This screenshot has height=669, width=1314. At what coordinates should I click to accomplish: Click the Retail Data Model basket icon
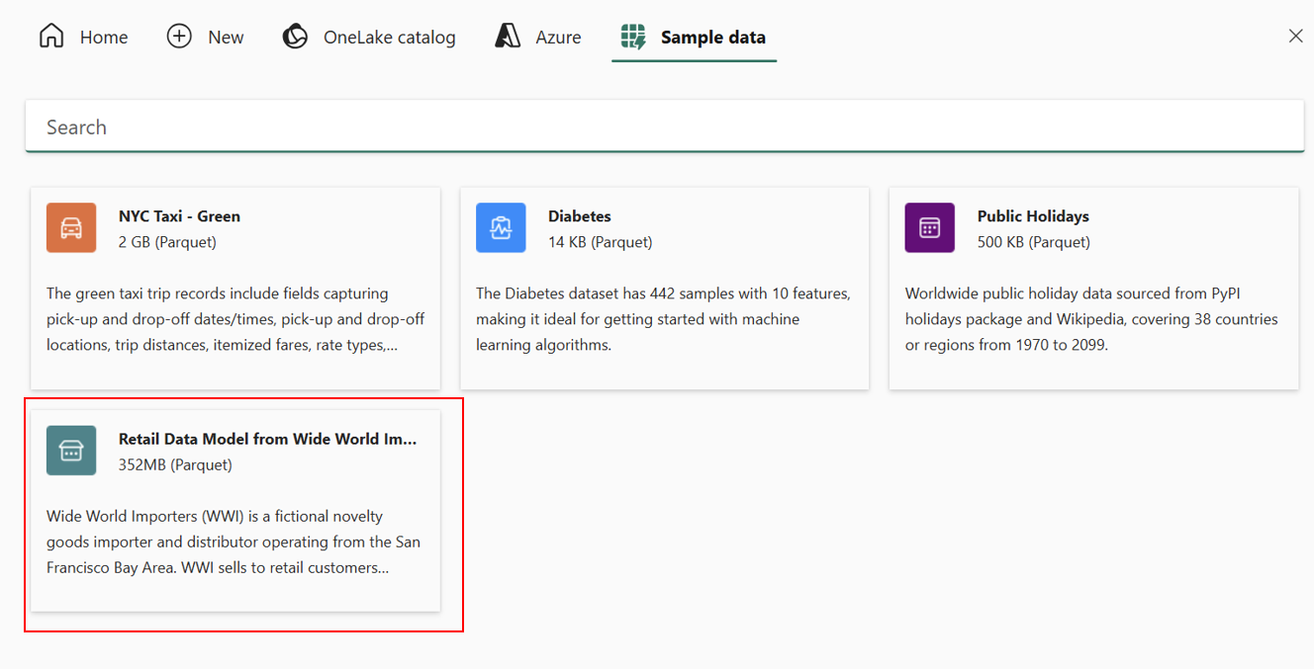point(70,450)
